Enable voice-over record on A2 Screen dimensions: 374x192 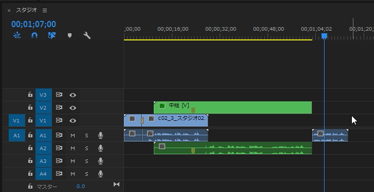[x=101, y=148]
